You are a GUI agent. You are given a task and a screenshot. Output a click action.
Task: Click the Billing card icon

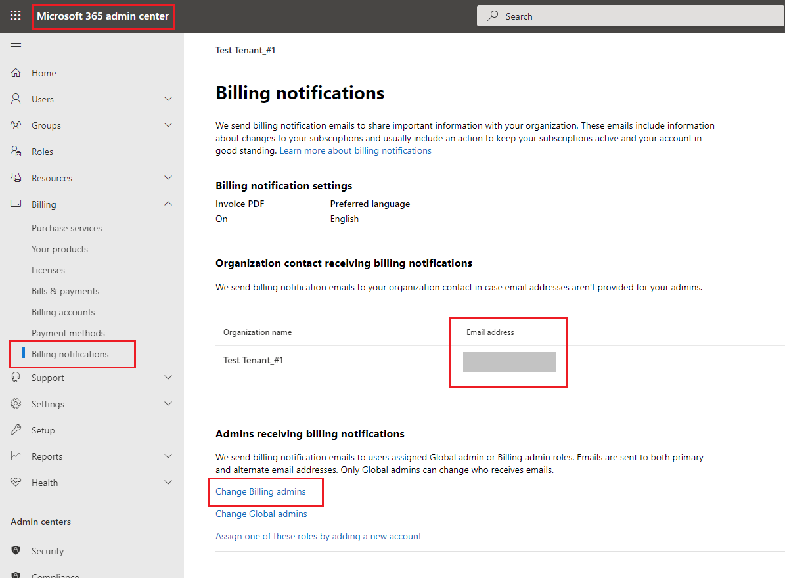(x=16, y=204)
